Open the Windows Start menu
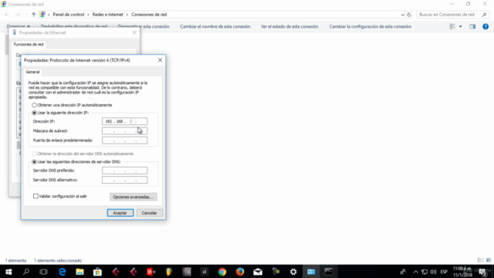Screen dimensions: 494x278 (8, 272)
